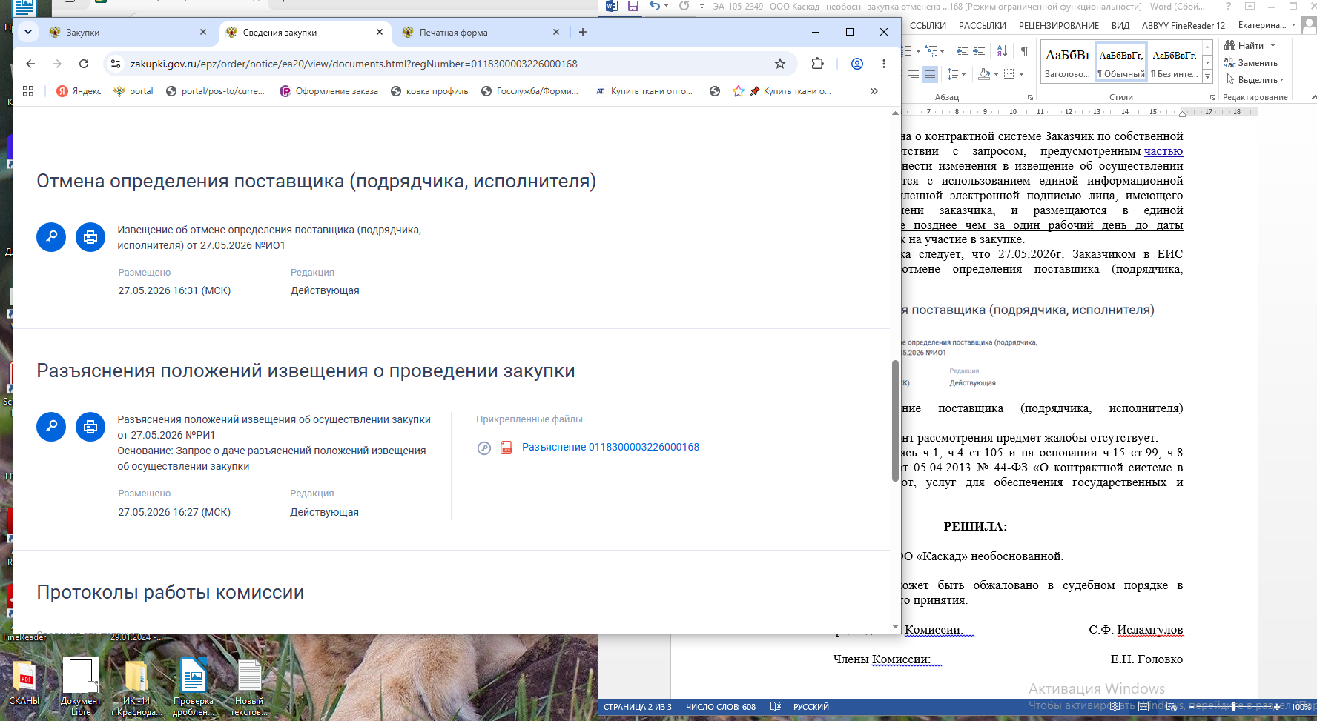The height and width of the screenshot is (721, 1317).
Task: Adjust the Word zoom slider in status bar
Action: [1233, 707]
